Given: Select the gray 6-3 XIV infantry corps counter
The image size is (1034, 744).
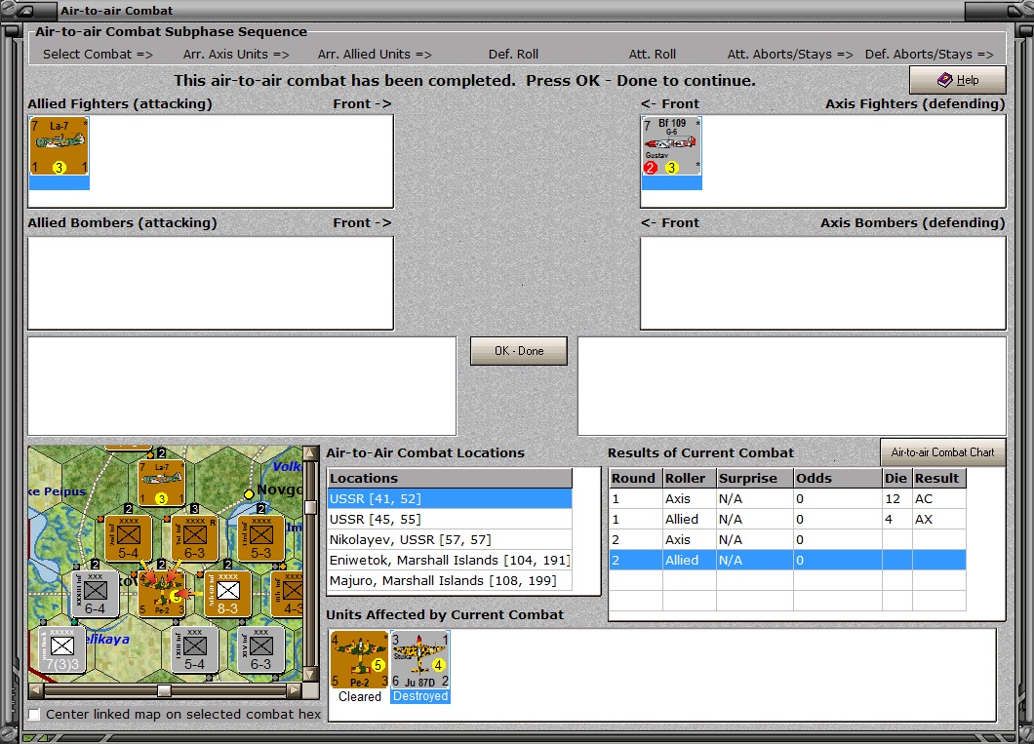Looking at the screenshot, I should tap(261, 649).
